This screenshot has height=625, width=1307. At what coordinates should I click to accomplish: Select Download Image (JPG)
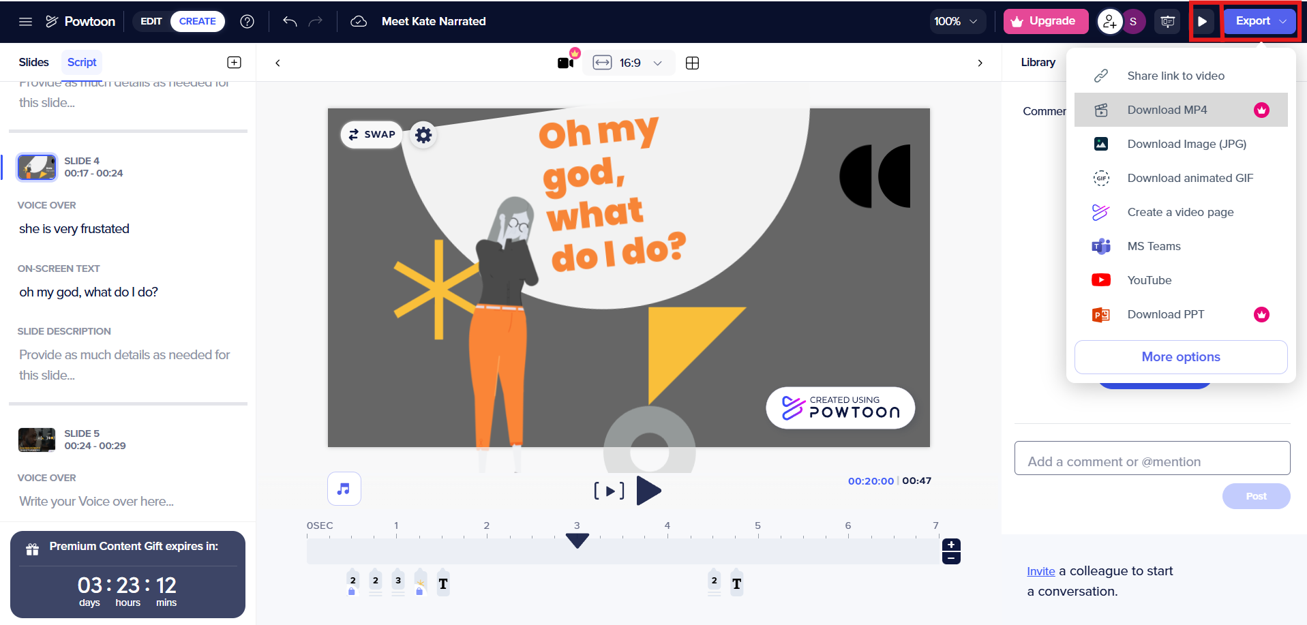point(1181,144)
